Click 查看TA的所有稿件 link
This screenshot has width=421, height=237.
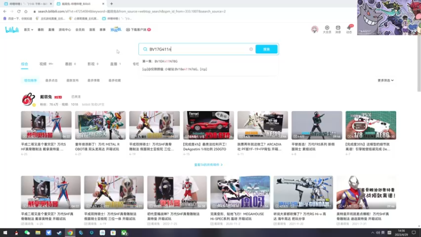tap(208, 165)
